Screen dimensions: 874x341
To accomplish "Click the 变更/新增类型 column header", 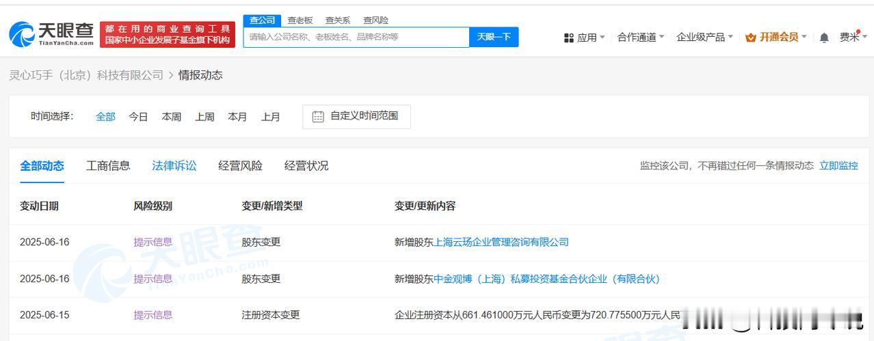I will coord(272,206).
